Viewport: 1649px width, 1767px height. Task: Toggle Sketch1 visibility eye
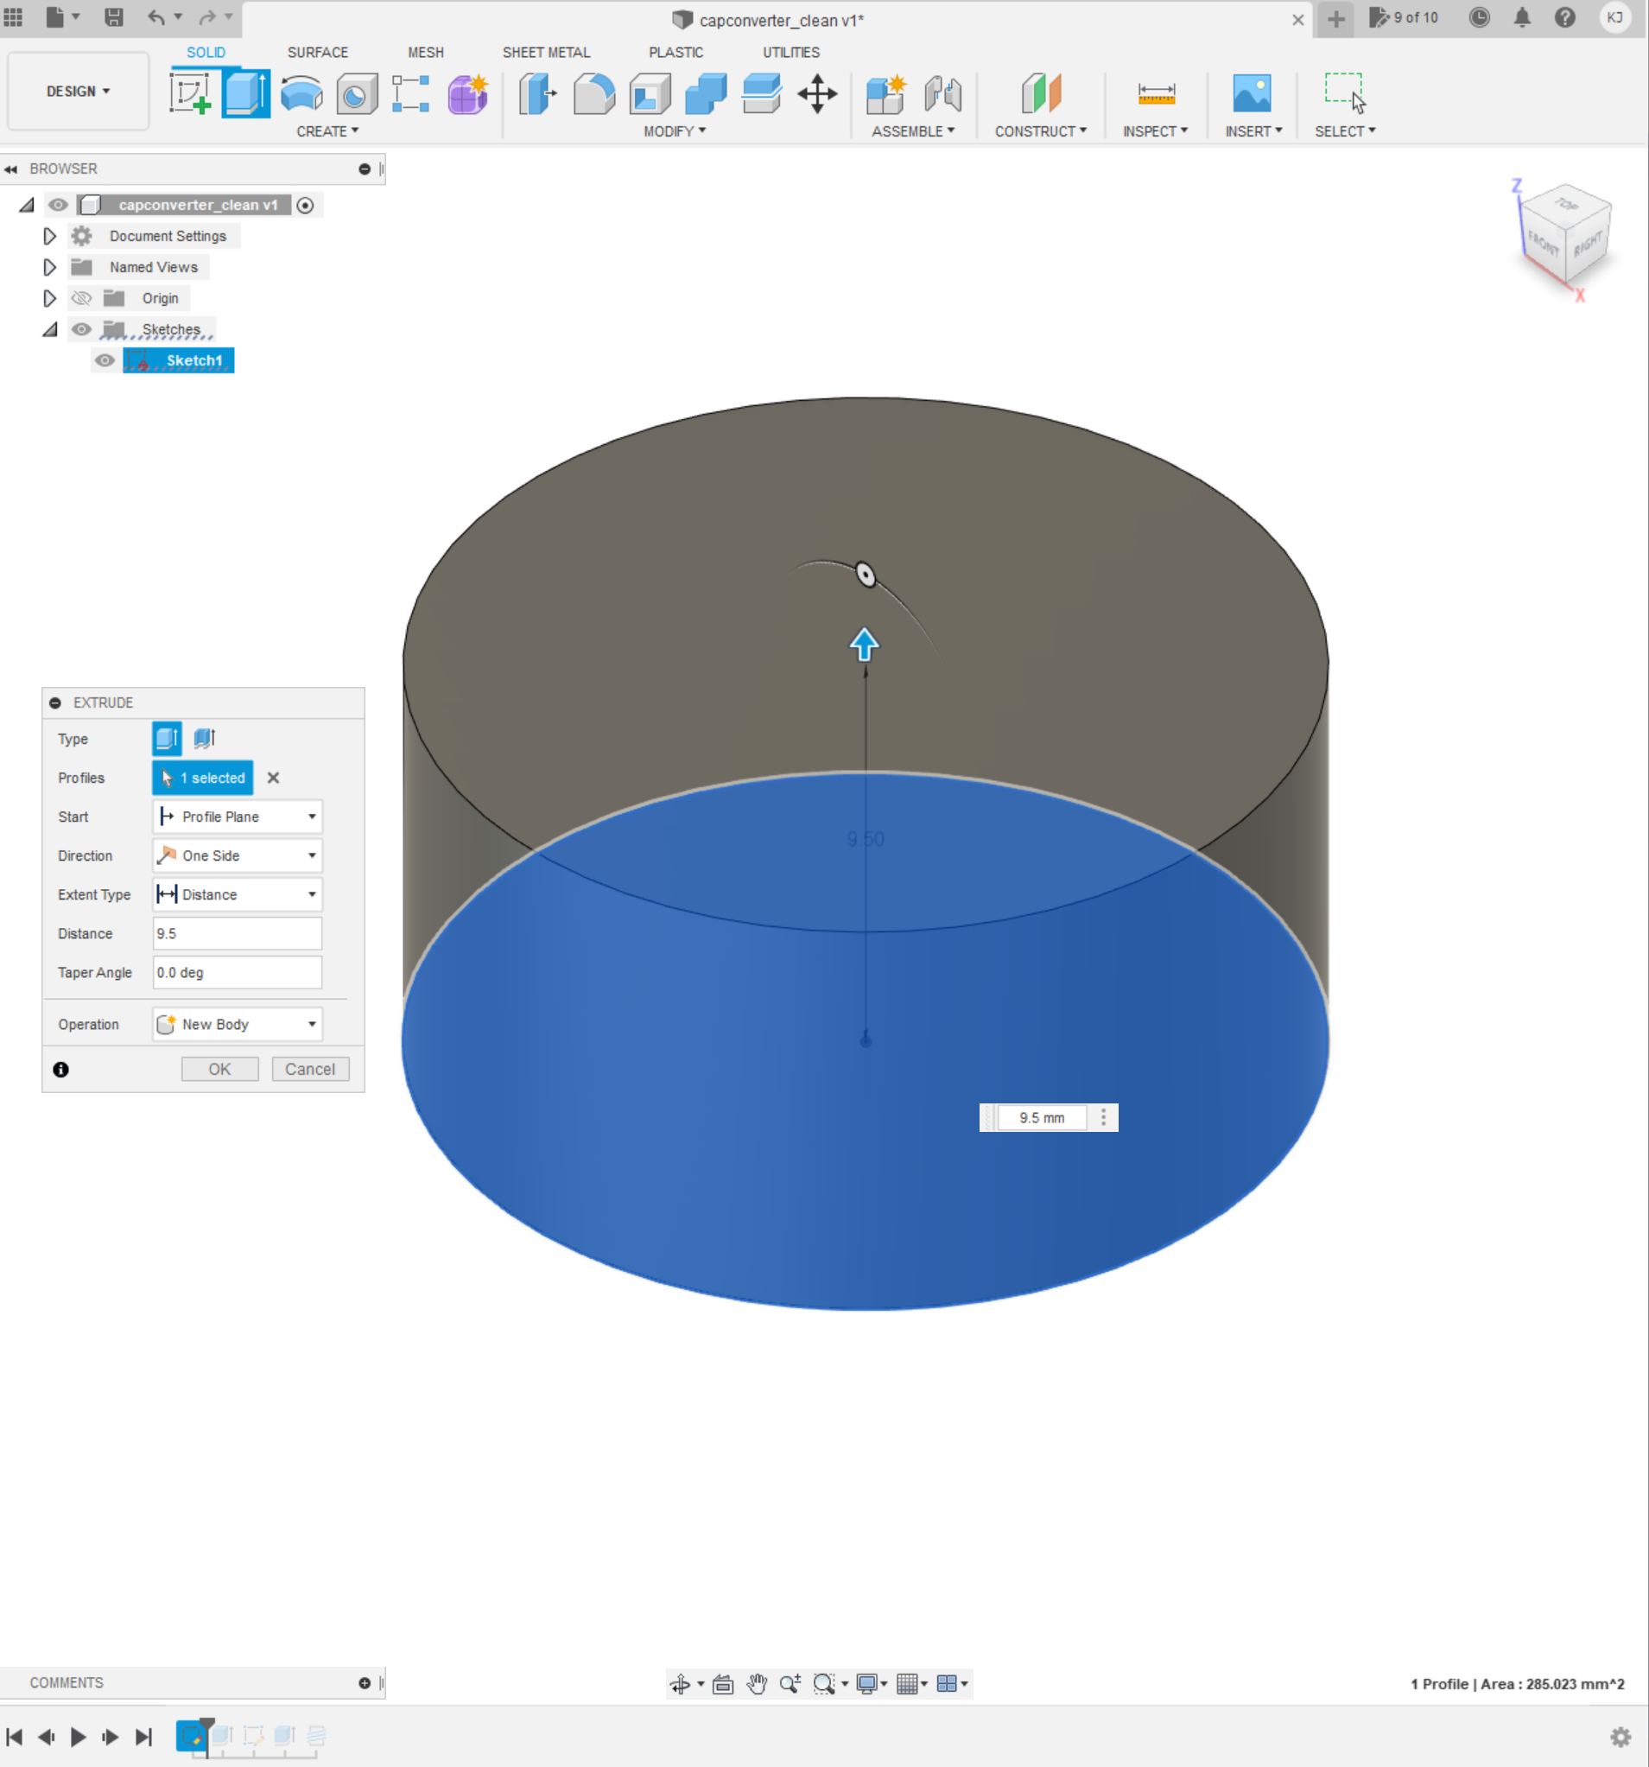tap(105, 361)
